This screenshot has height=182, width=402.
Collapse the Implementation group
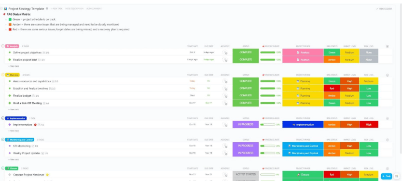click(3, 118)
